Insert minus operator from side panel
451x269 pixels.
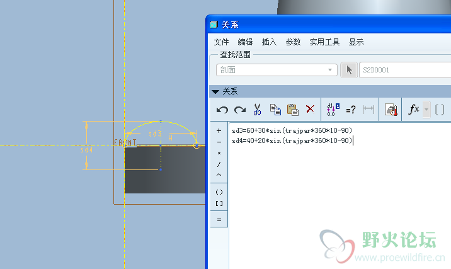[219, 142]
